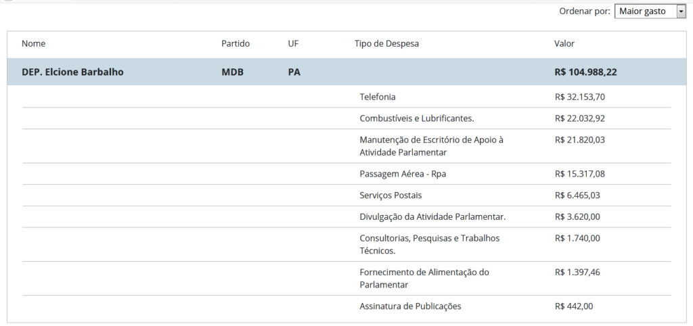Click the MDB party cell
The image size is (693, 326).
click(232, 72)
